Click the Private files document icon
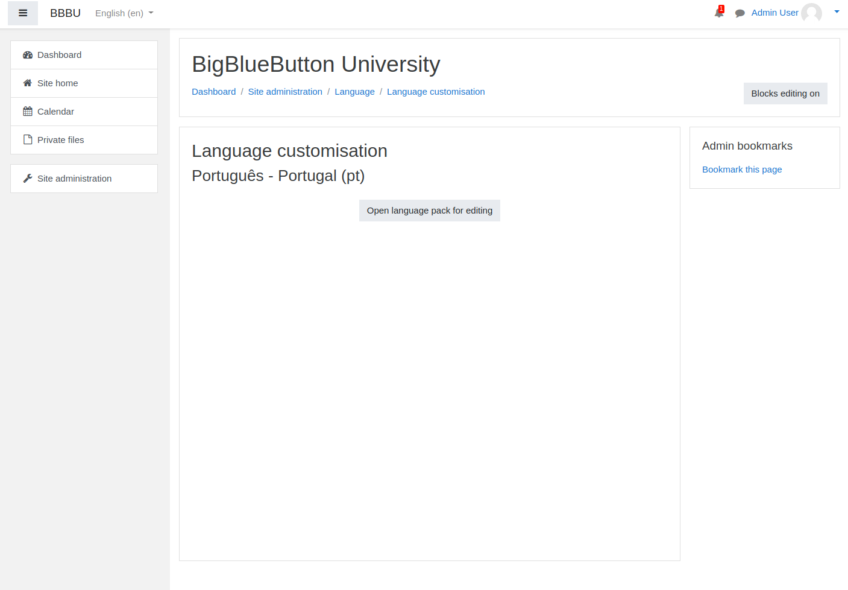The width and height of the screenshot is (848, 590). pos(28,140)
